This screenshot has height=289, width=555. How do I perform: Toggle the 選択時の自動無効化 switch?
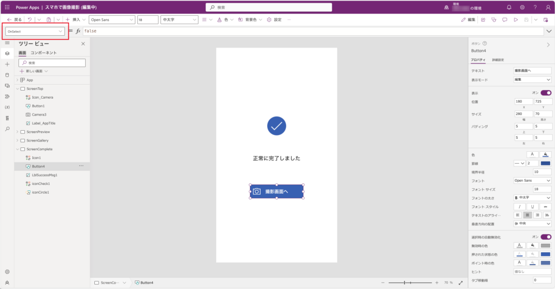(545, 237)
